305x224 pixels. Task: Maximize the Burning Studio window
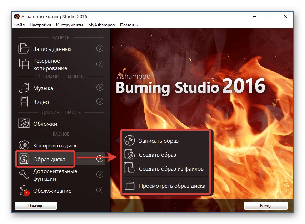point(270,16)
